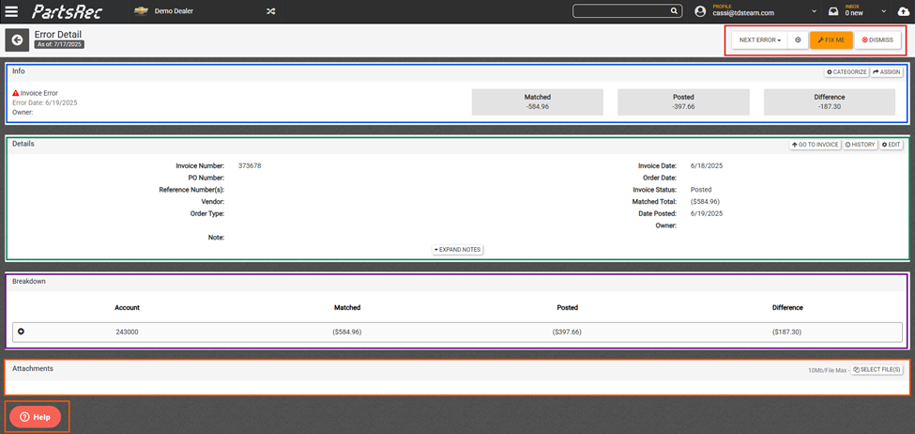Click the Fix Me button

[831, 40]
